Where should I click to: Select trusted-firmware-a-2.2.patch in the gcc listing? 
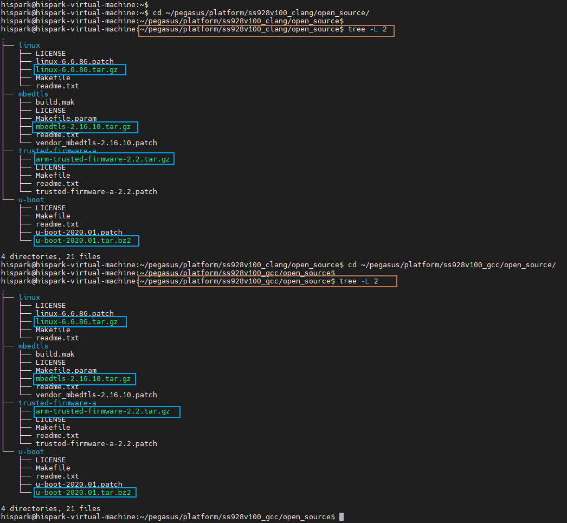point(96,443)
